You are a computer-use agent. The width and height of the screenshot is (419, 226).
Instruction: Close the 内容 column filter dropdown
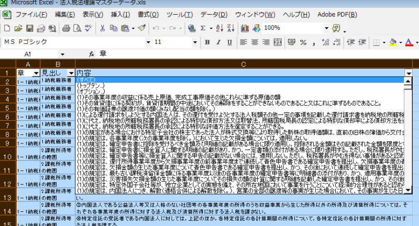[x=409, y=73]
